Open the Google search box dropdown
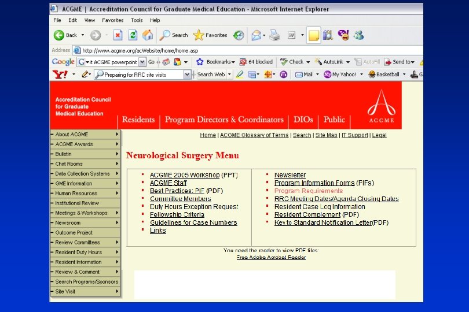469x312 pixels. point(142,62)
